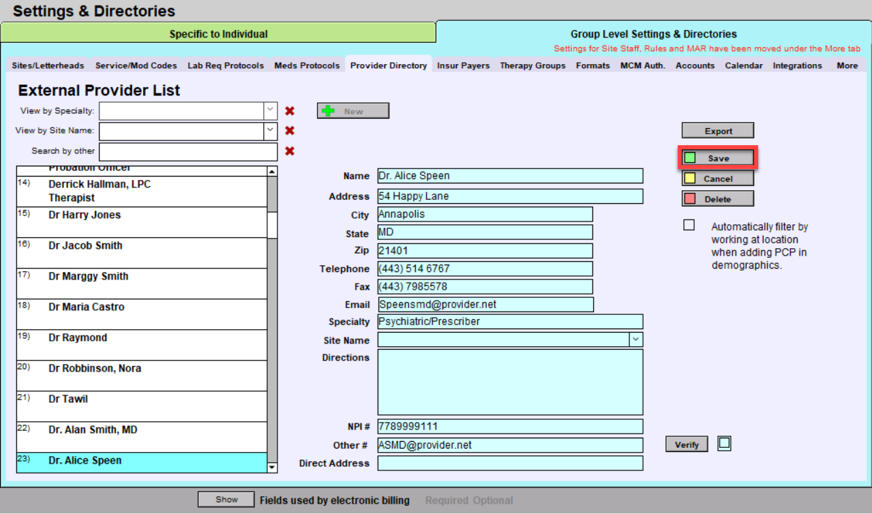
Task: Clear the Search by other red X
Action: (x=290, y=151)
